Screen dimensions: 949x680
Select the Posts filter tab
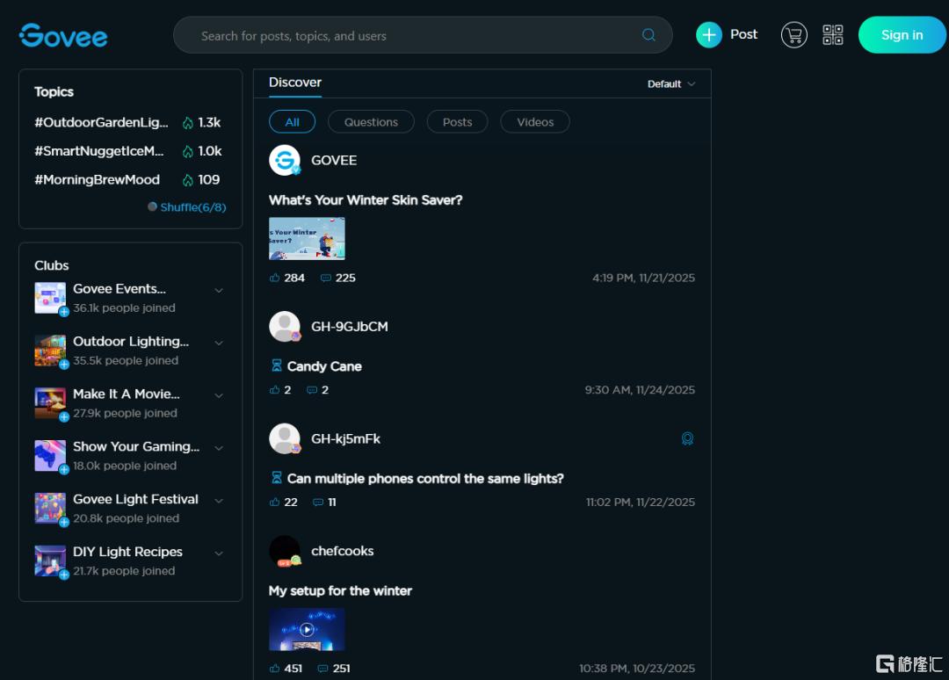click(457, 122)
